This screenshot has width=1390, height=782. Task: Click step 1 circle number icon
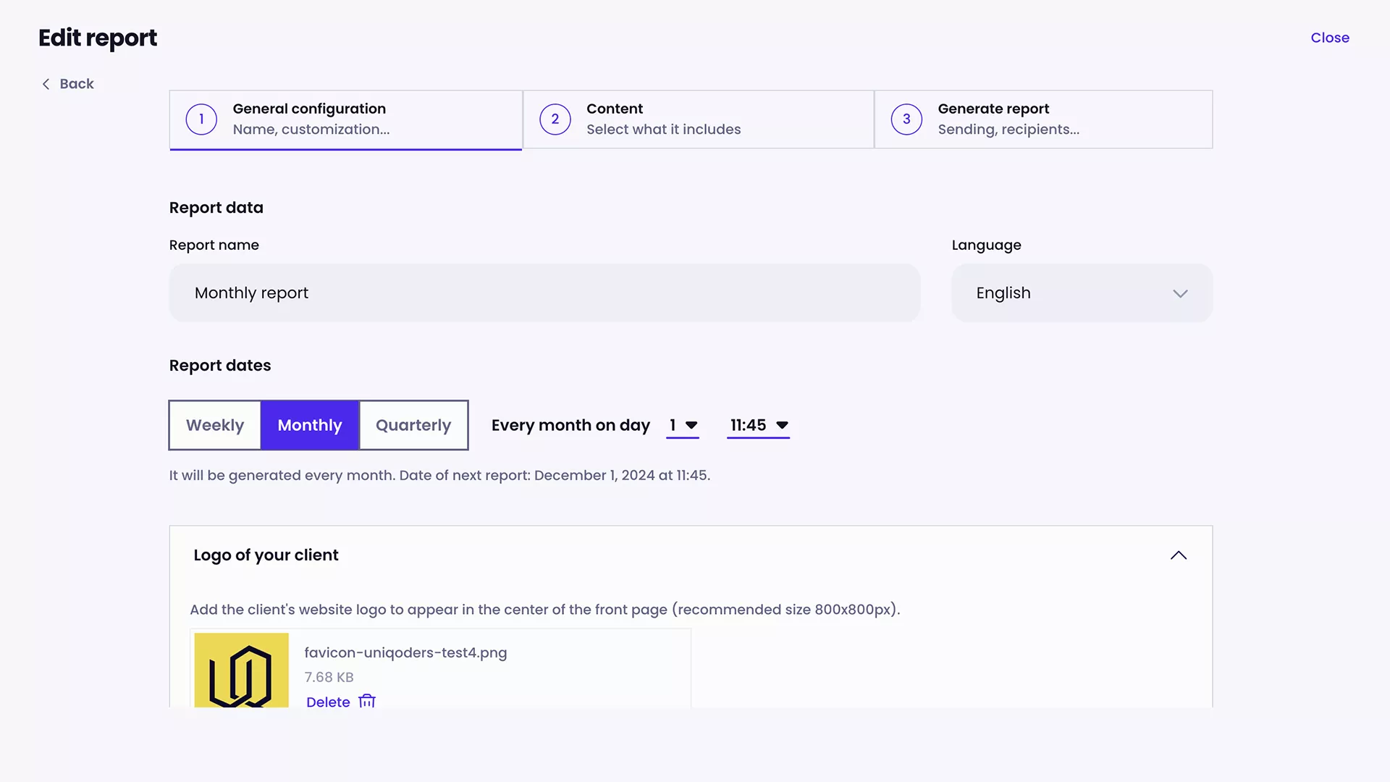tap(201, 119)
